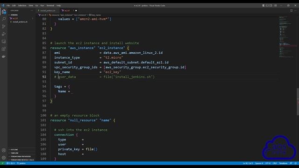This screenshot has height=168, width=299.
Task: Click line and column indicator in status bar
Action: (x=248, y=163)
